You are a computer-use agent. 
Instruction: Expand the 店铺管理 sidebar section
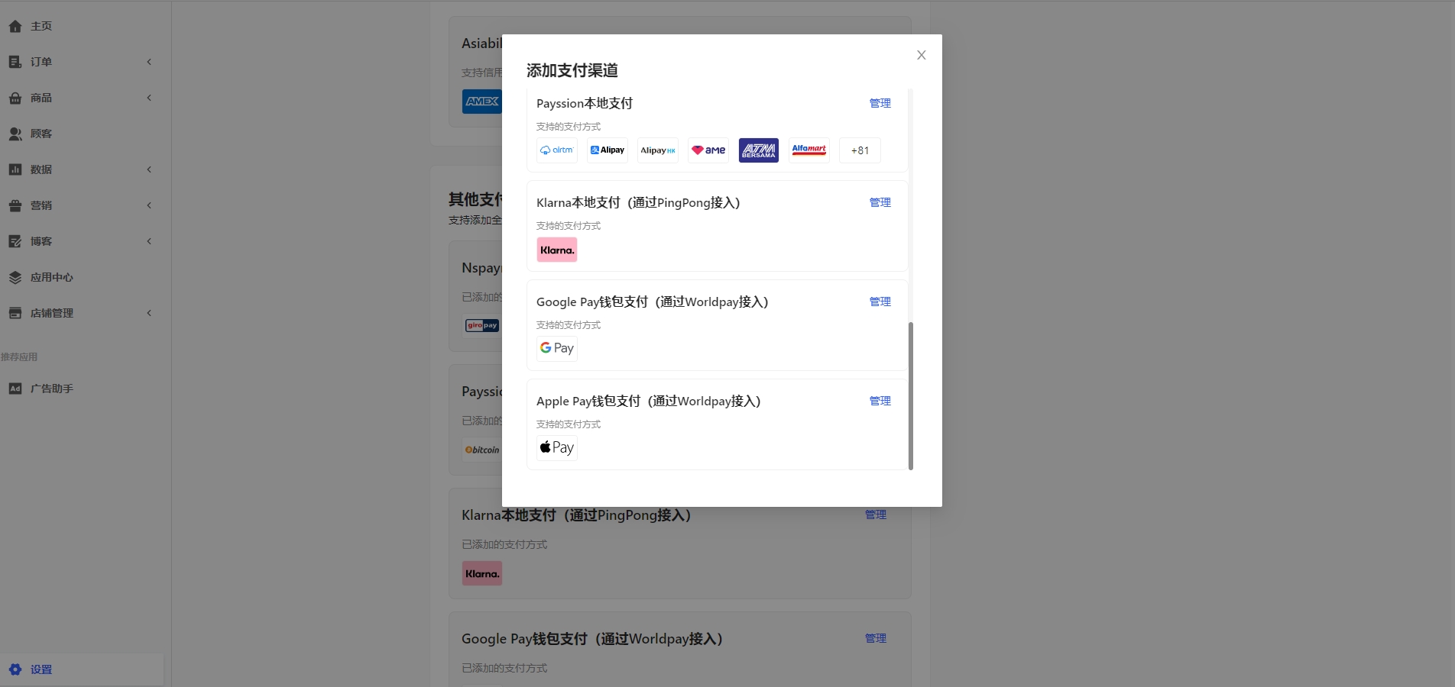80,313
